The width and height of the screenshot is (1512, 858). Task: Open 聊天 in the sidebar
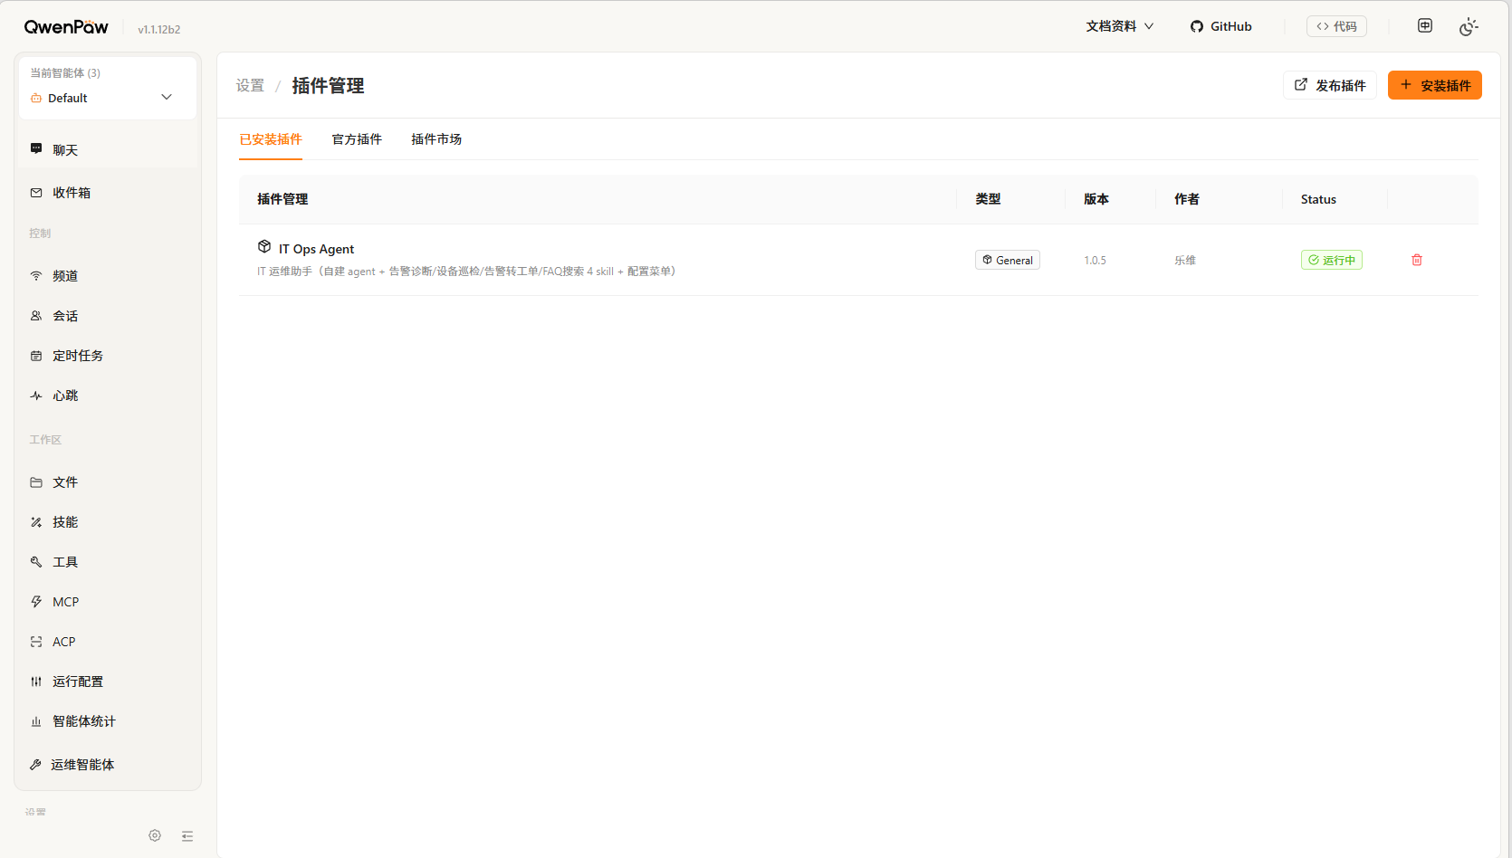coord(108,150)
